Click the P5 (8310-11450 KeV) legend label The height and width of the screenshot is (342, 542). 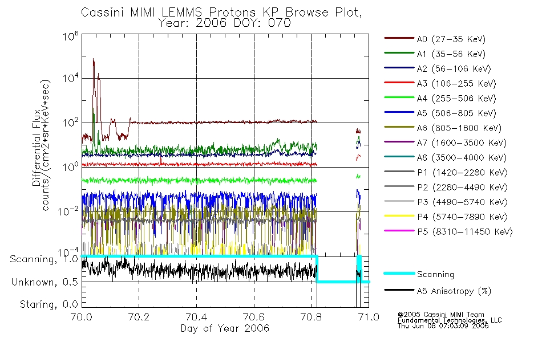click(x=465, y=231)
